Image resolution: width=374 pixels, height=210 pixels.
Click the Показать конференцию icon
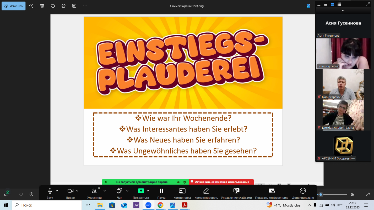tap(272, 191)
